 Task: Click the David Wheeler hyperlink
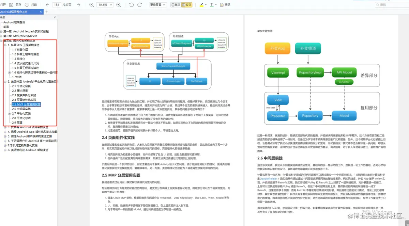[269, 178]
